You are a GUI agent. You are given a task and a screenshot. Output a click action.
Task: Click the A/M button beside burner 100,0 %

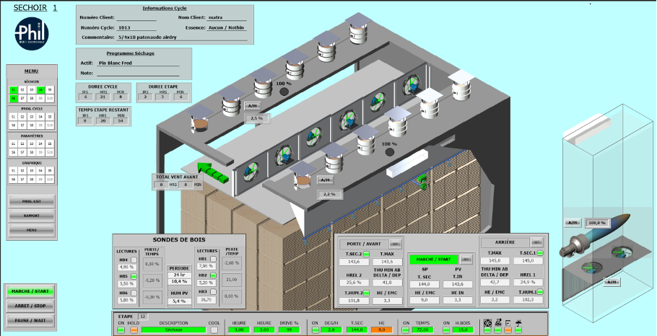pyautogui.click(x=573, y=223)
